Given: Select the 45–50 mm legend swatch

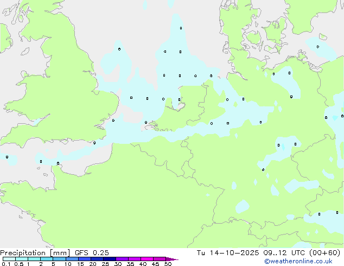Looking at the screenshot, I should click(x=160, y=259).
